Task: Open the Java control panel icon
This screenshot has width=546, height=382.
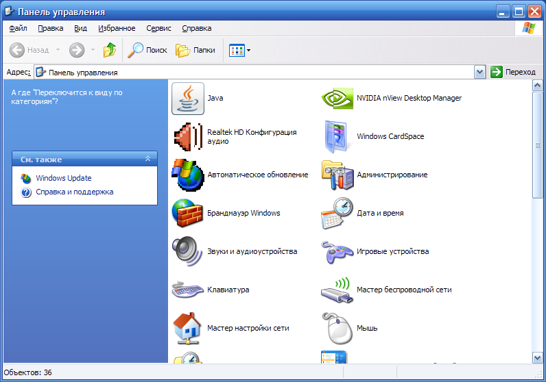Action: pos(188,99)
